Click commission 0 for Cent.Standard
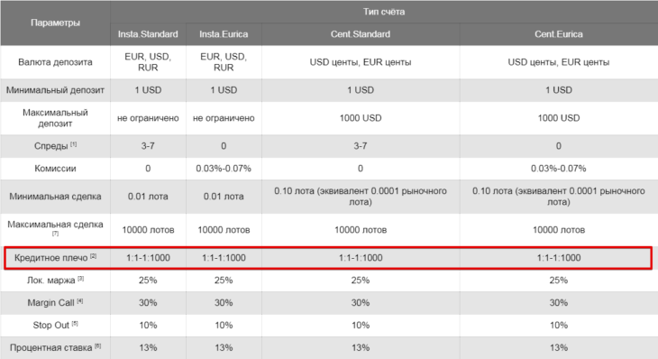This screenshot has height=359, width=658. (x=361, y=169)
